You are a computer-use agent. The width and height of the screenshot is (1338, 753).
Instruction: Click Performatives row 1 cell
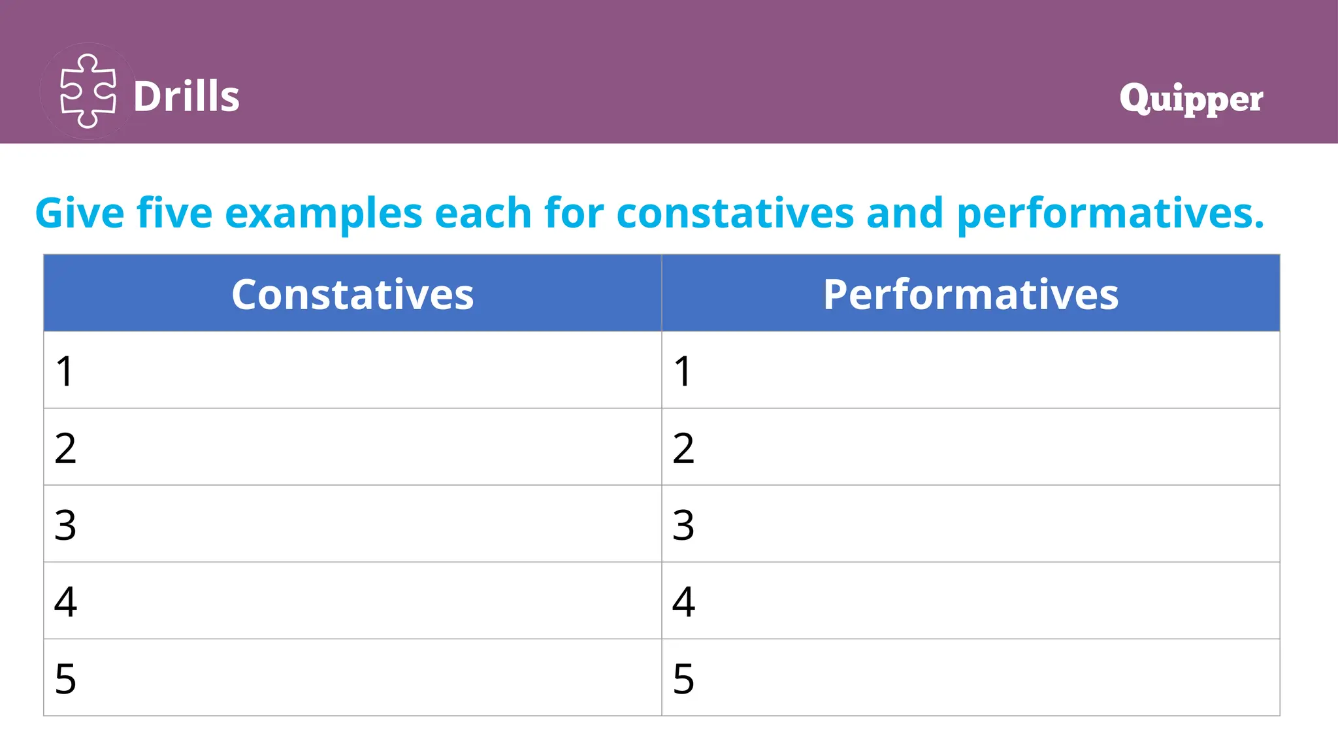970,371
